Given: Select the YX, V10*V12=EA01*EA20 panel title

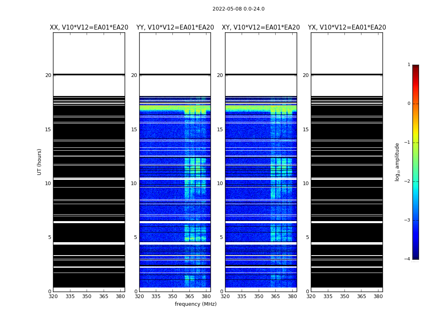Looking at the screenshot, I should tap(346, 28).
